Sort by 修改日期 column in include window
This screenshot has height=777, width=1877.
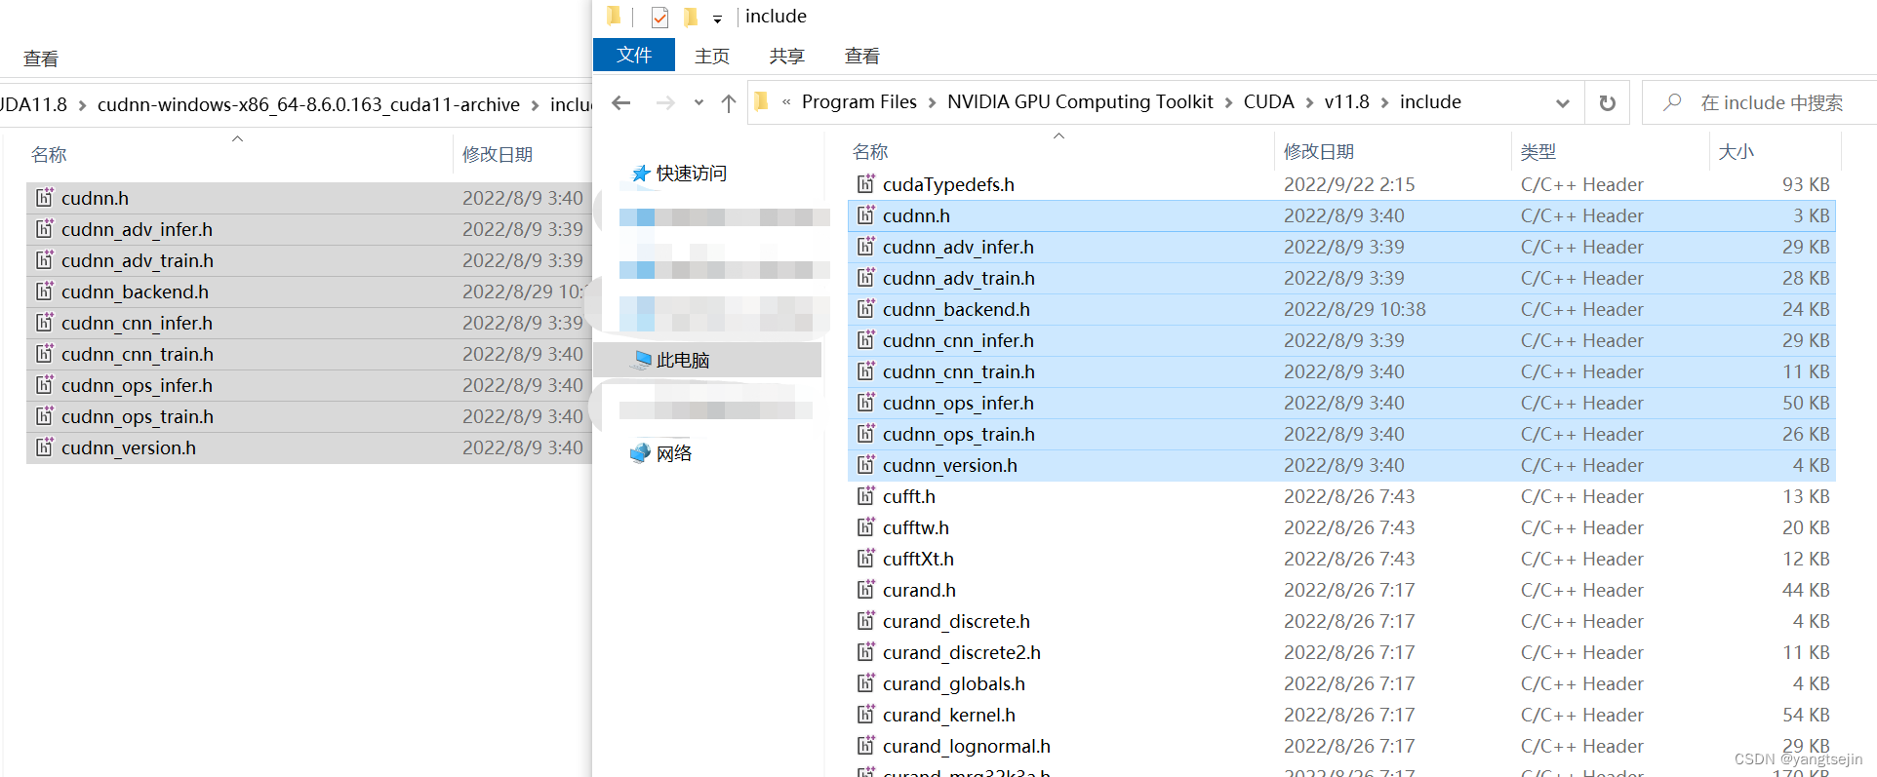click(x=1319, y=151)
